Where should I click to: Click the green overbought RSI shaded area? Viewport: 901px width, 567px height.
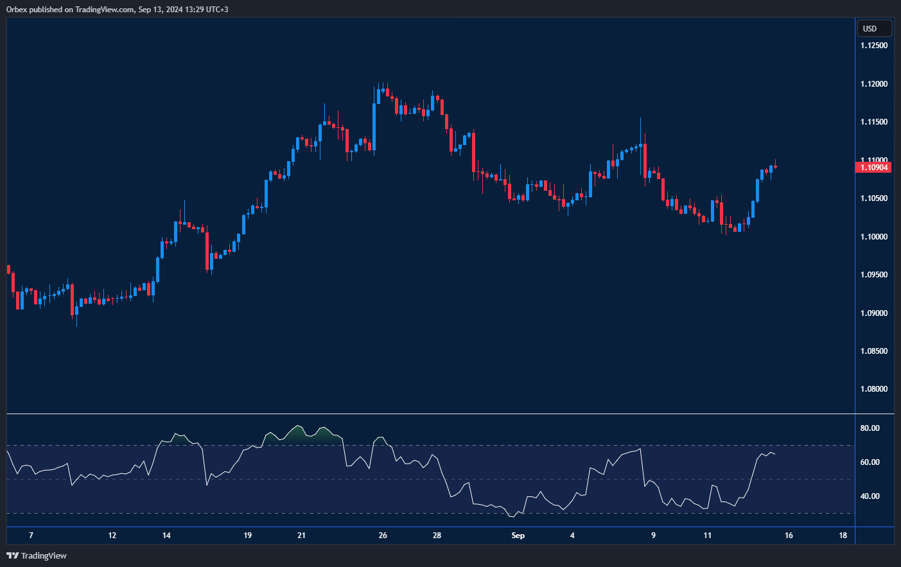pos(297,433)
